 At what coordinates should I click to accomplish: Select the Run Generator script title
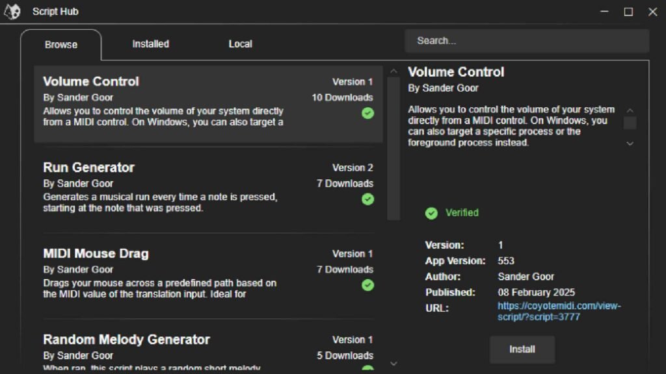pos(88,168)
